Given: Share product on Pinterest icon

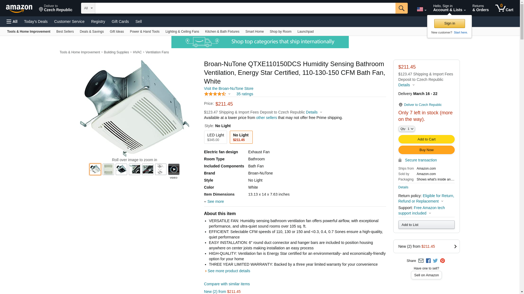Looking at the screenshot, I should (x=442, y=261).
